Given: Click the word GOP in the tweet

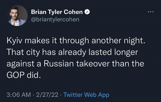Looking at the screenshot, I should tap(15, 75).
